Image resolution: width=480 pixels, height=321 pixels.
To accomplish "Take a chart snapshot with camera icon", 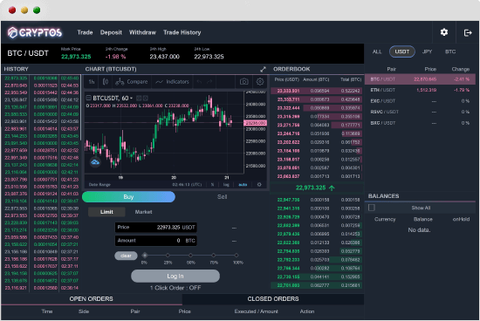I will (x=244, y=82).
